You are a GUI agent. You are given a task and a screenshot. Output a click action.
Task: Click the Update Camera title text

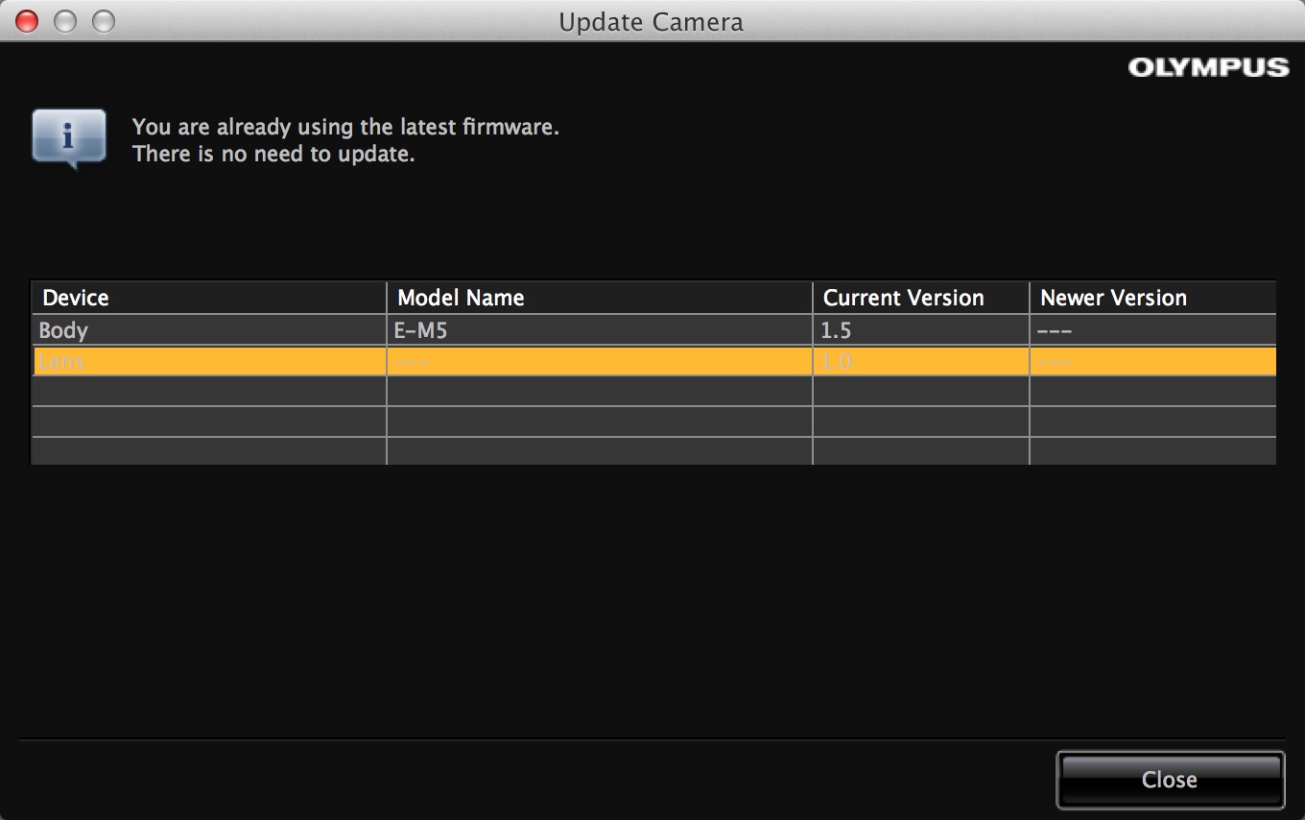pos(651,22)
